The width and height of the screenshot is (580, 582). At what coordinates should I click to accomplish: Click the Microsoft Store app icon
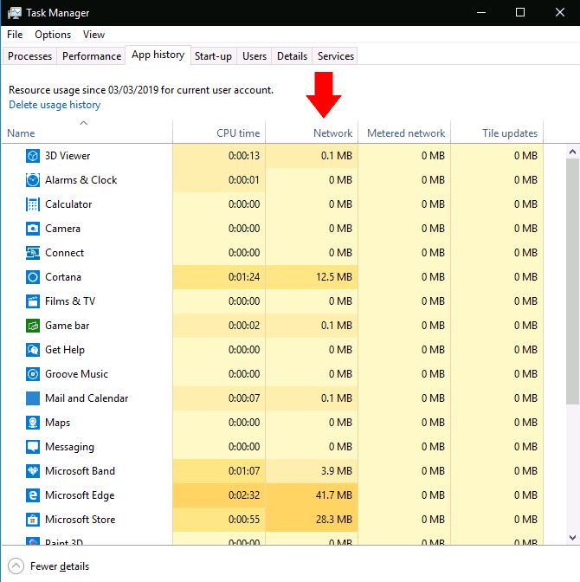point(33,520)
